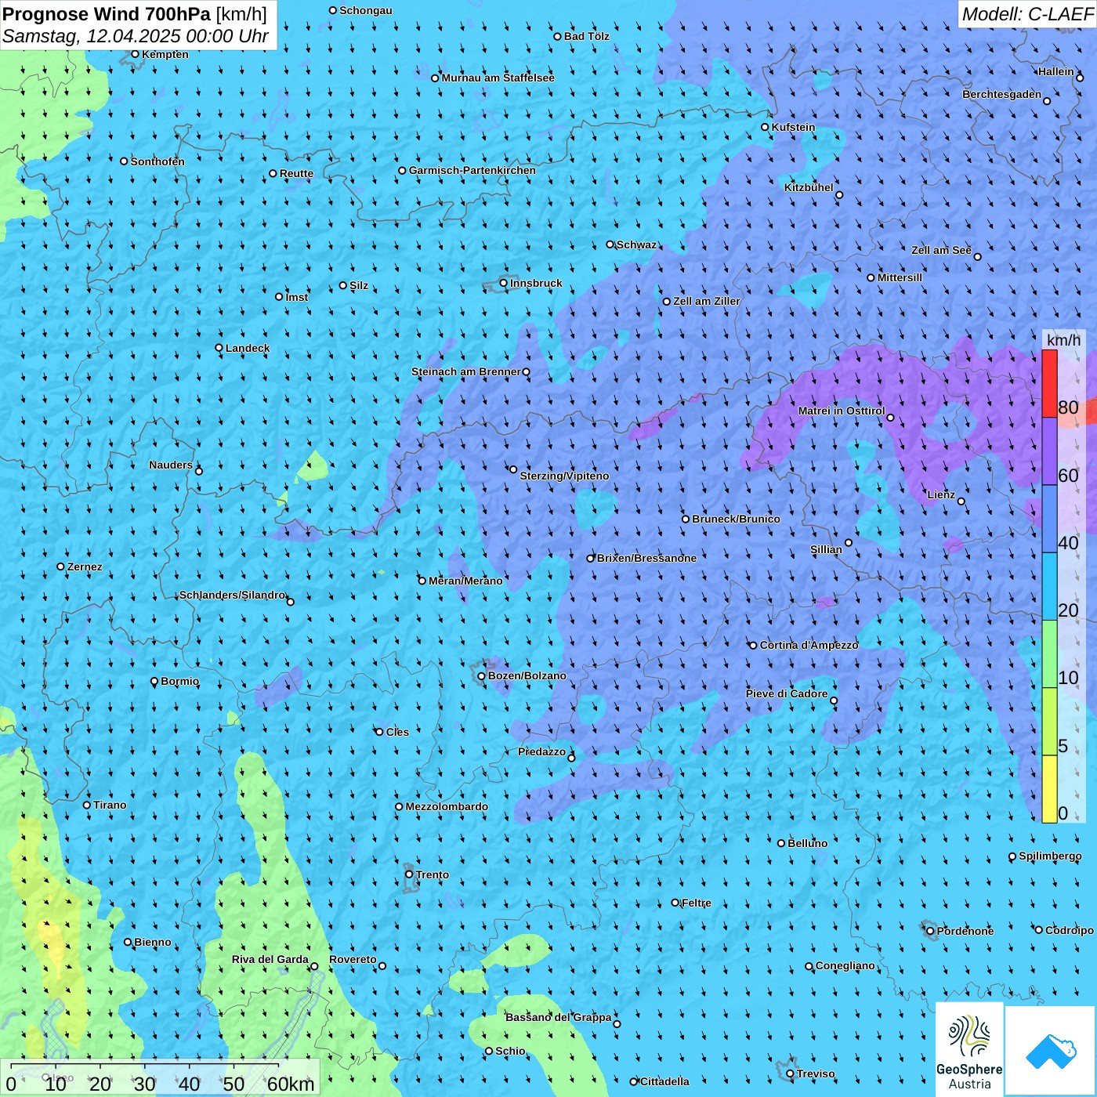Click the Zell am See label
Screen dimensions: 1097x1097
tap(941, 250)
